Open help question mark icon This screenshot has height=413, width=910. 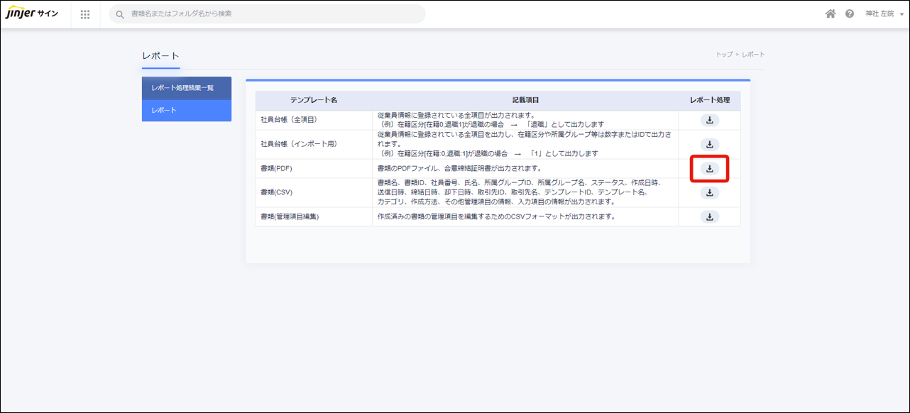[x=849, y=14]
